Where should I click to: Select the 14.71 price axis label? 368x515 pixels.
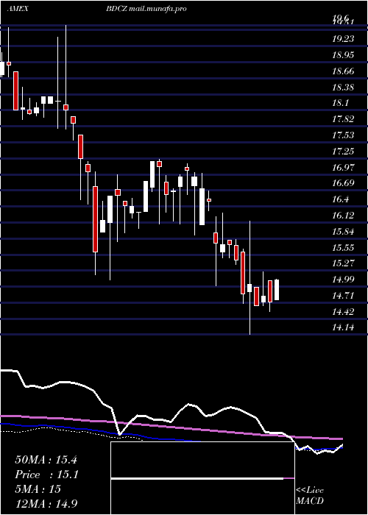pyautogui.click(x=344, y=296)
